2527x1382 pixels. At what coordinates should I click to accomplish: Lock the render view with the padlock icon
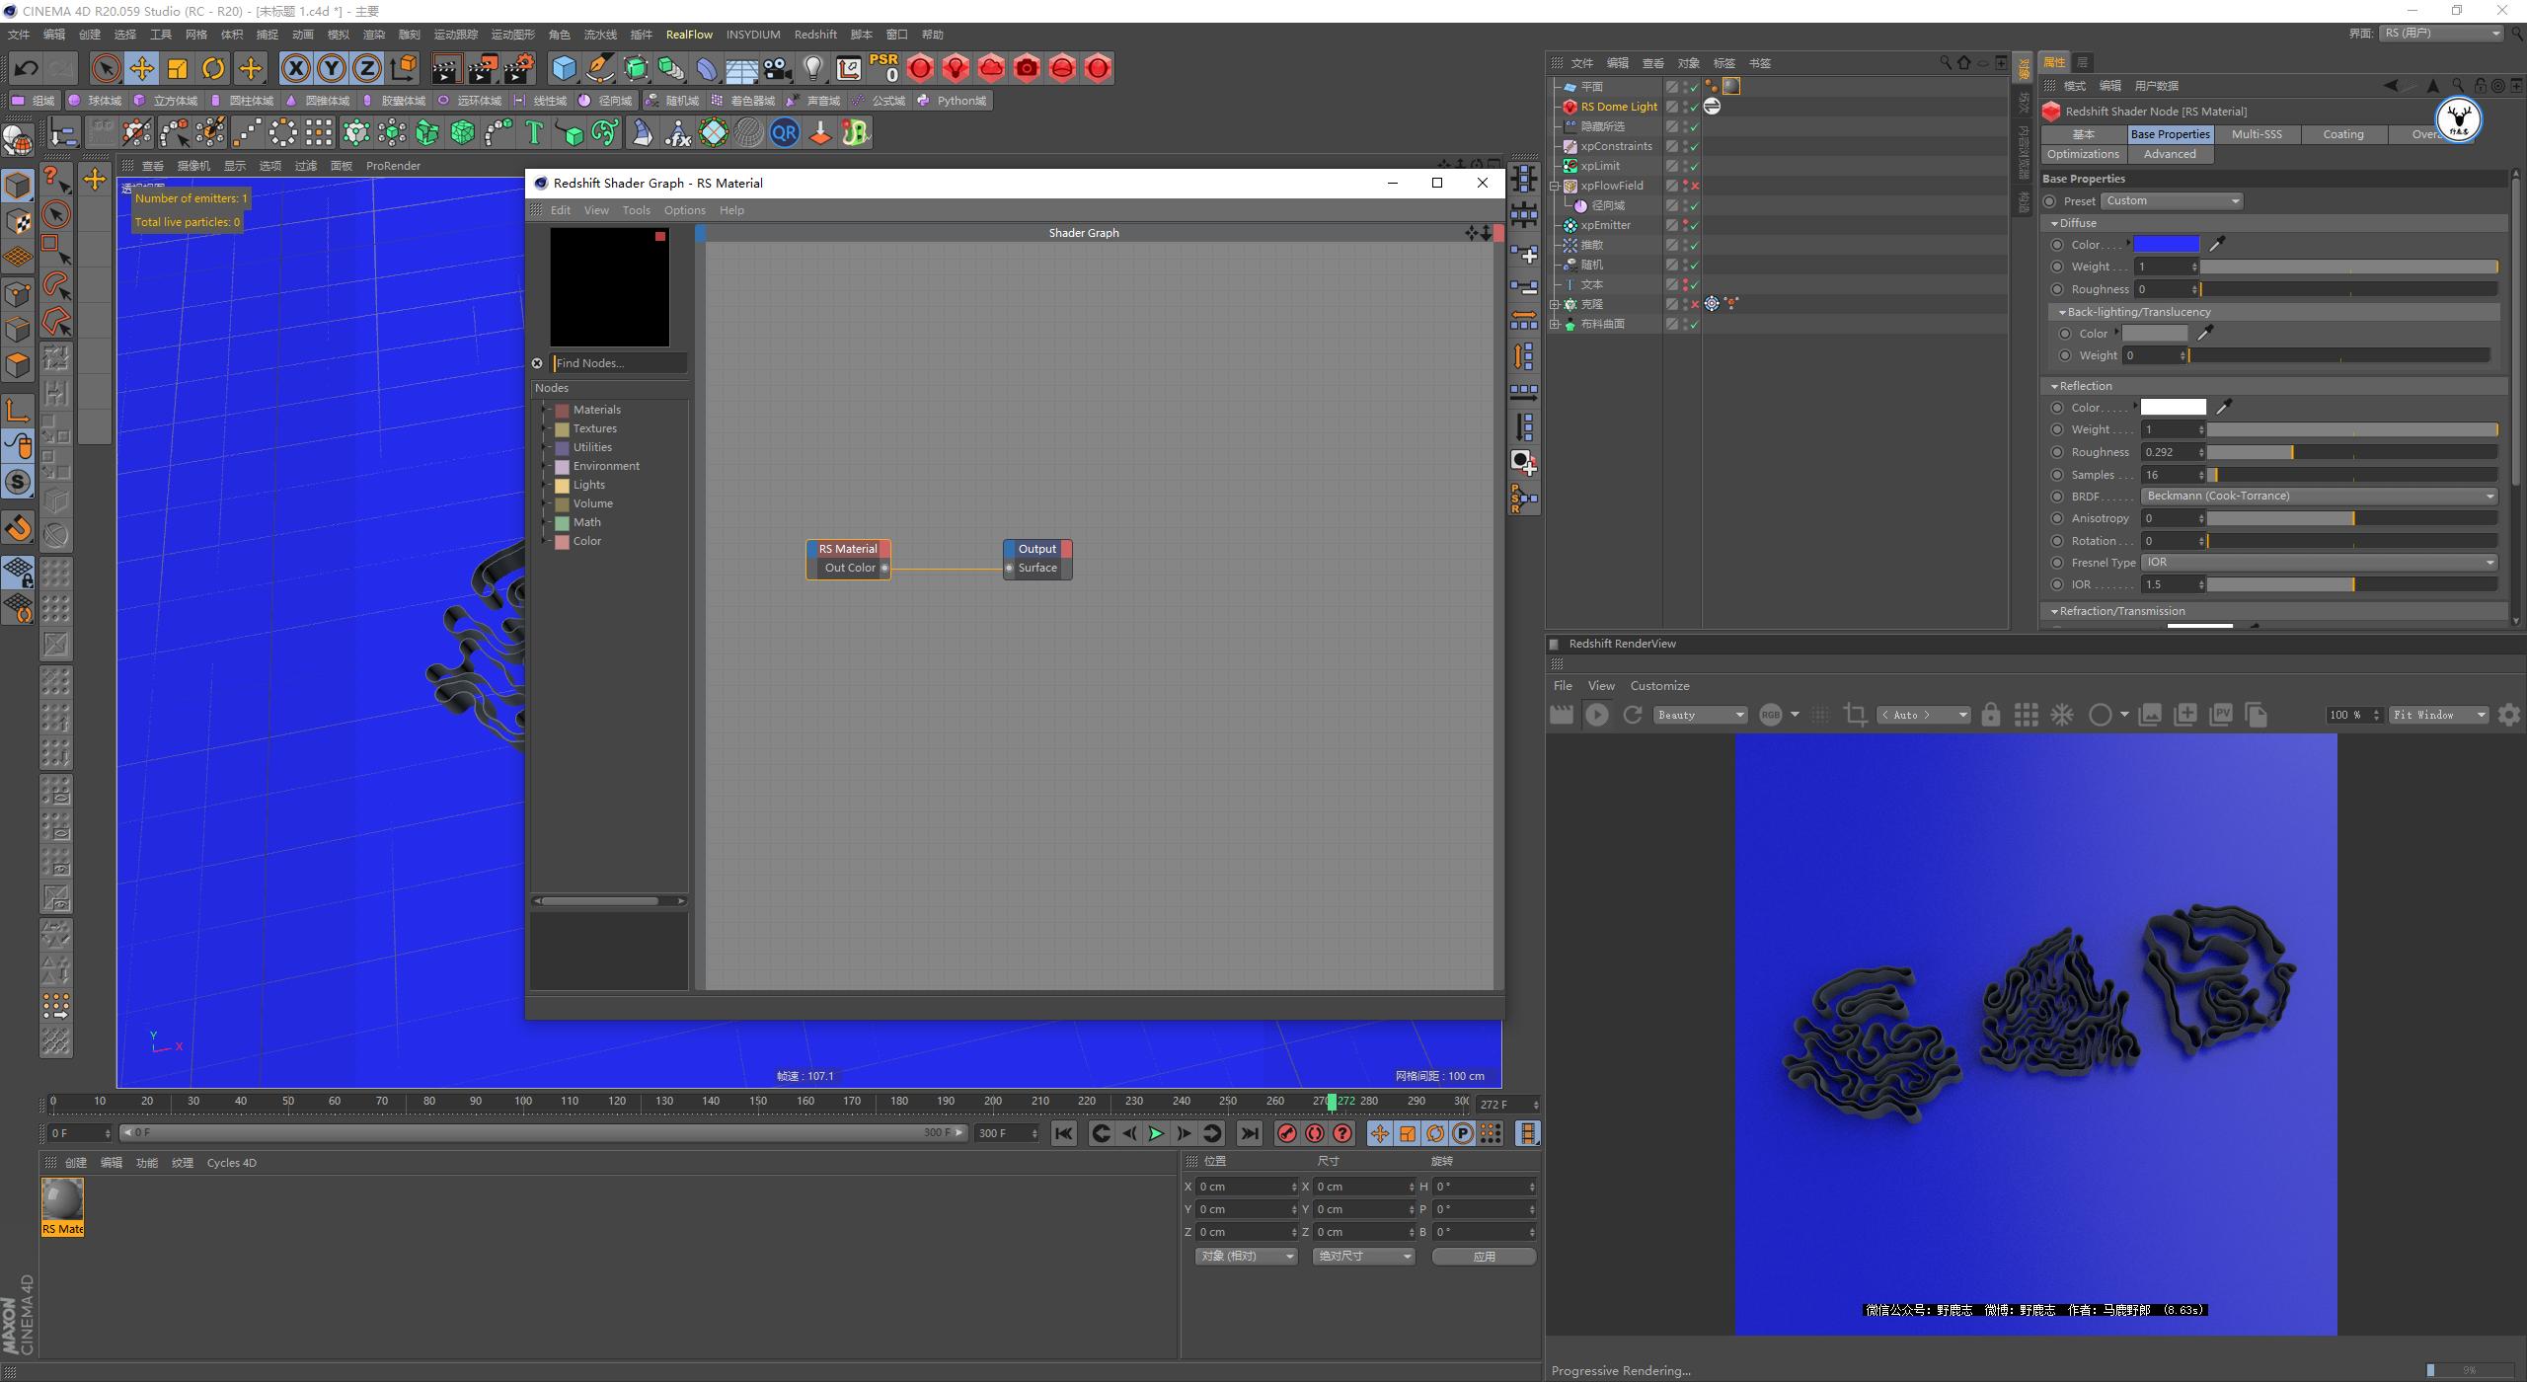[x=1990, y=714]
